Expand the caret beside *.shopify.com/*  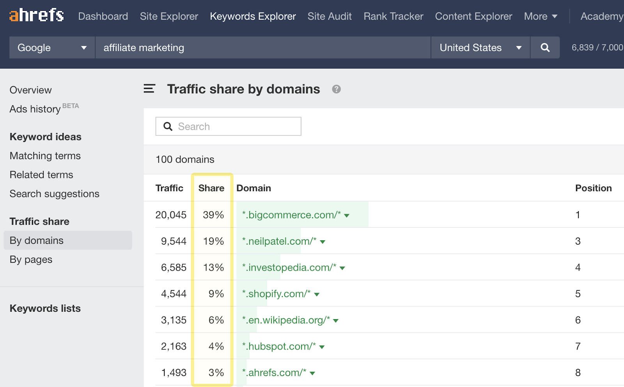pyautogui.click(x=317, y=294)
